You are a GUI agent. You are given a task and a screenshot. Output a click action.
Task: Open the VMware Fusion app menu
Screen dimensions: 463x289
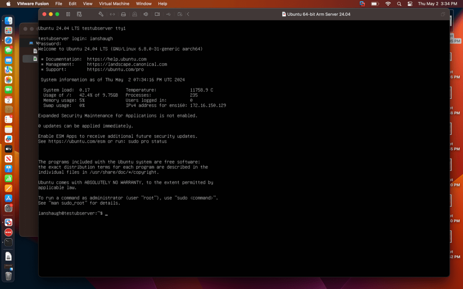tap(33, 4)
